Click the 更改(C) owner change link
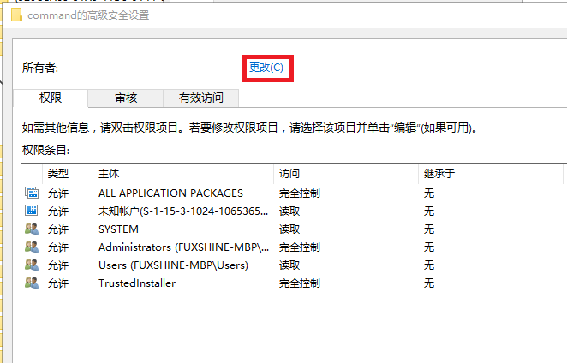 coord(266,68)
